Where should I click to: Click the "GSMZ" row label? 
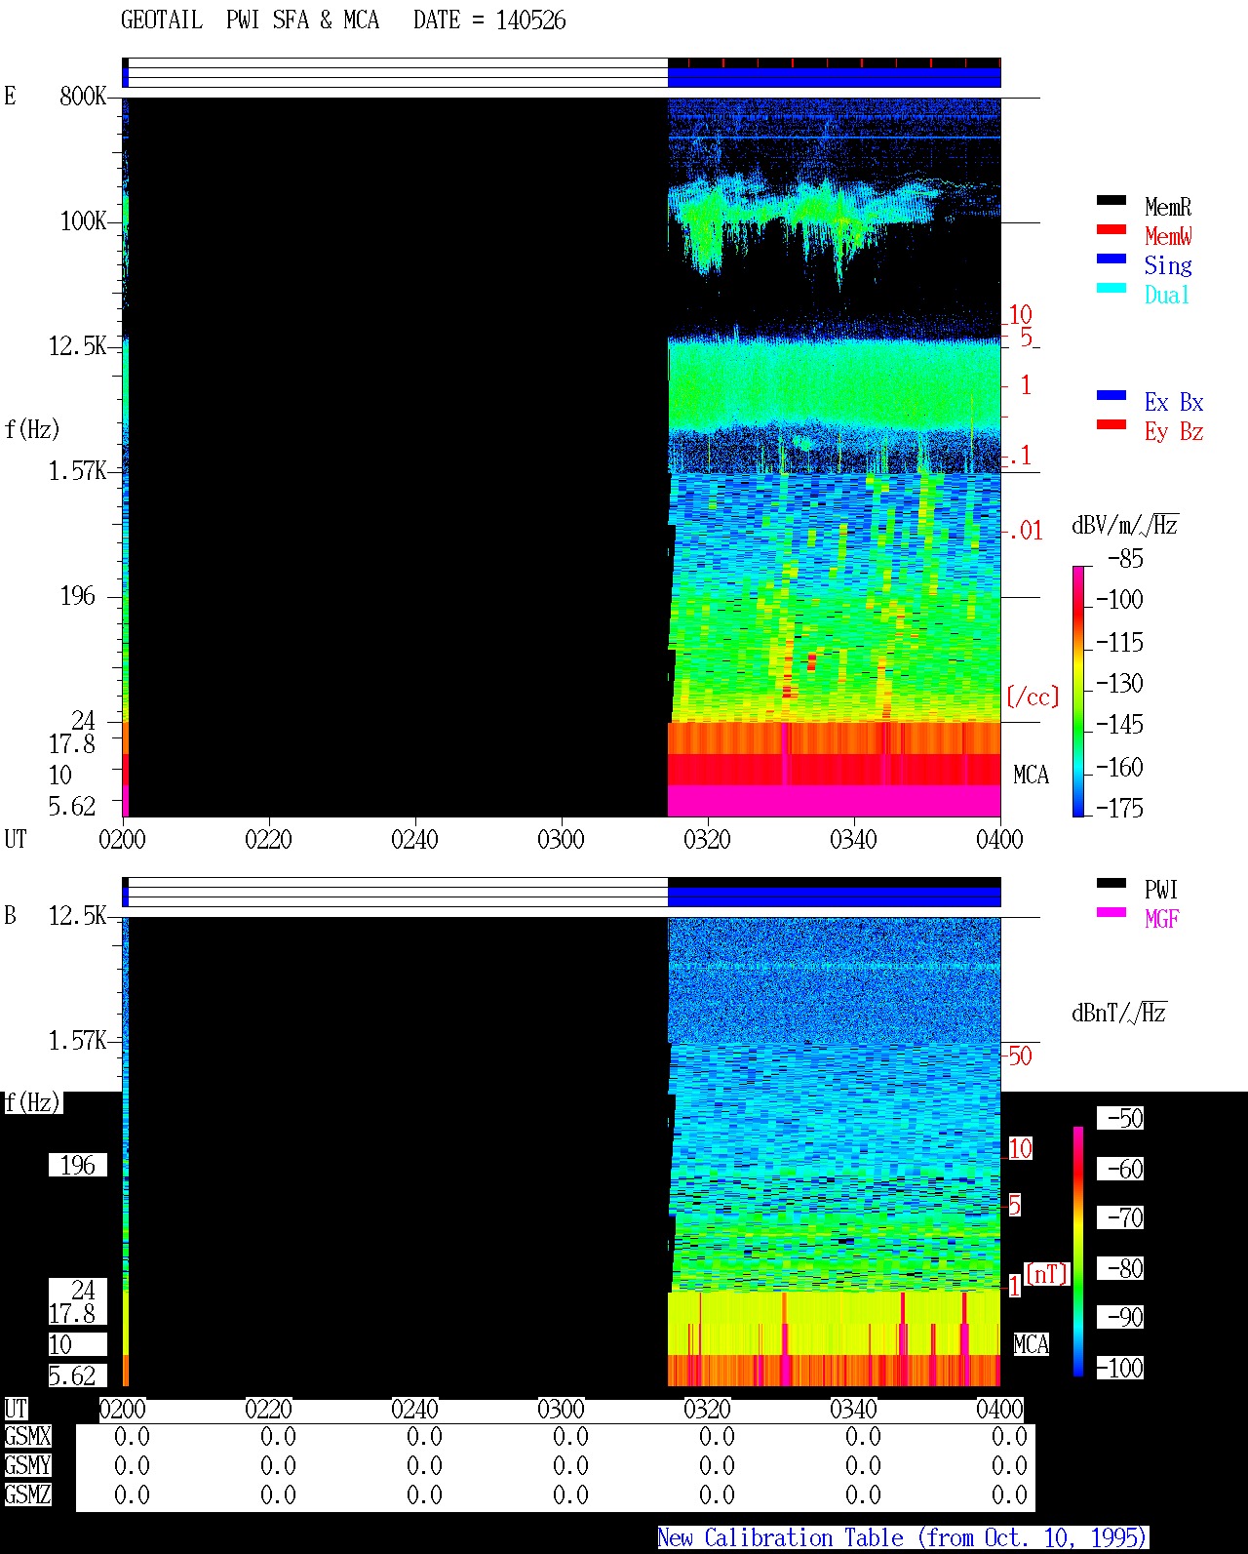pos(28,1495)
